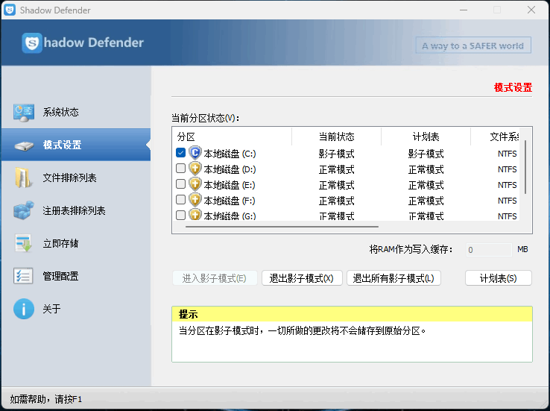550x411 pixels.
Task: Click the shield icon for 本地磁盘 (D:)
Action: (x=195, y=169)
